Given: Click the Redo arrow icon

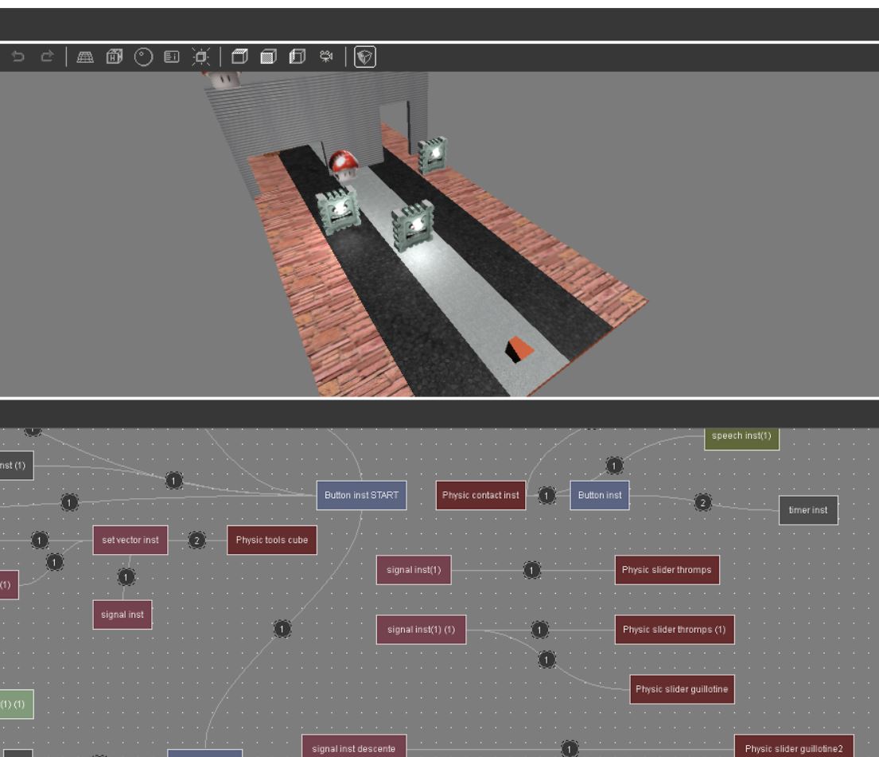Looking at the screenshot, I should (46, 57).
